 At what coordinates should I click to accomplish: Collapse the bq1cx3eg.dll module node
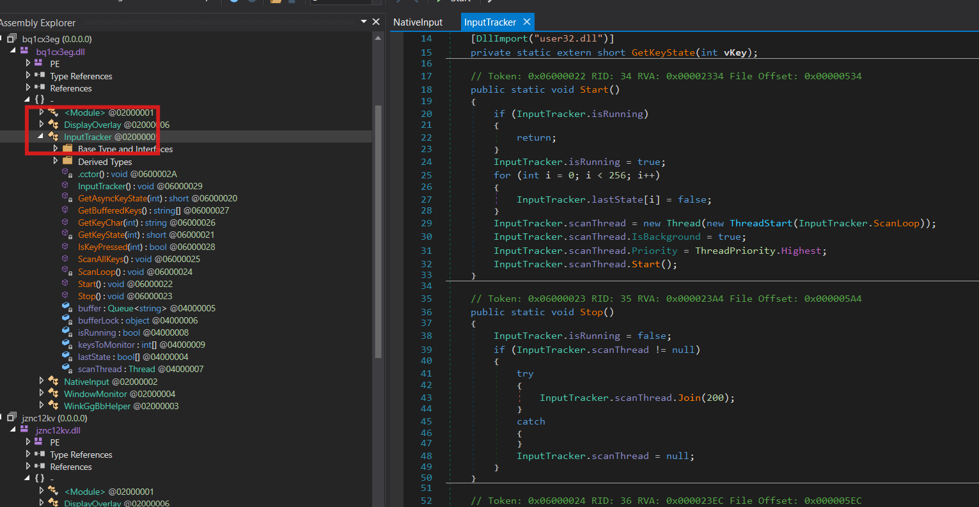point(13,52)
